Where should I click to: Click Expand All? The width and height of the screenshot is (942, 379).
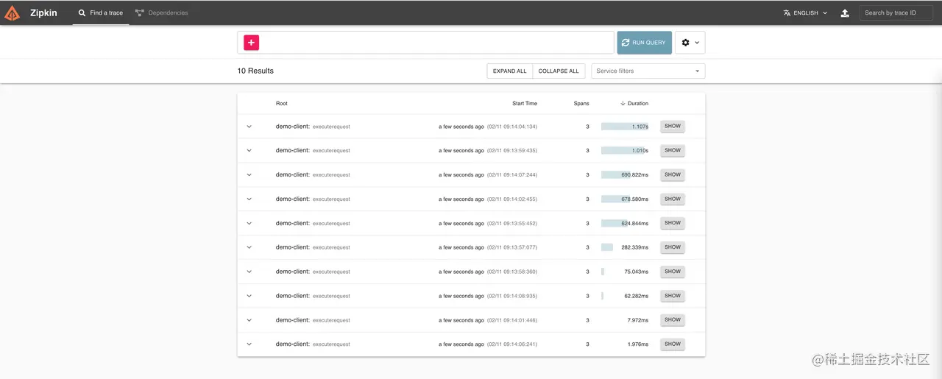[x=509, y=71]
